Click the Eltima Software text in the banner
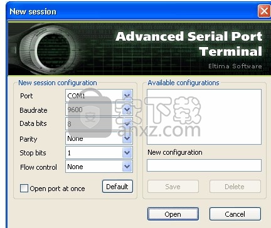 [x=235, y=66]
